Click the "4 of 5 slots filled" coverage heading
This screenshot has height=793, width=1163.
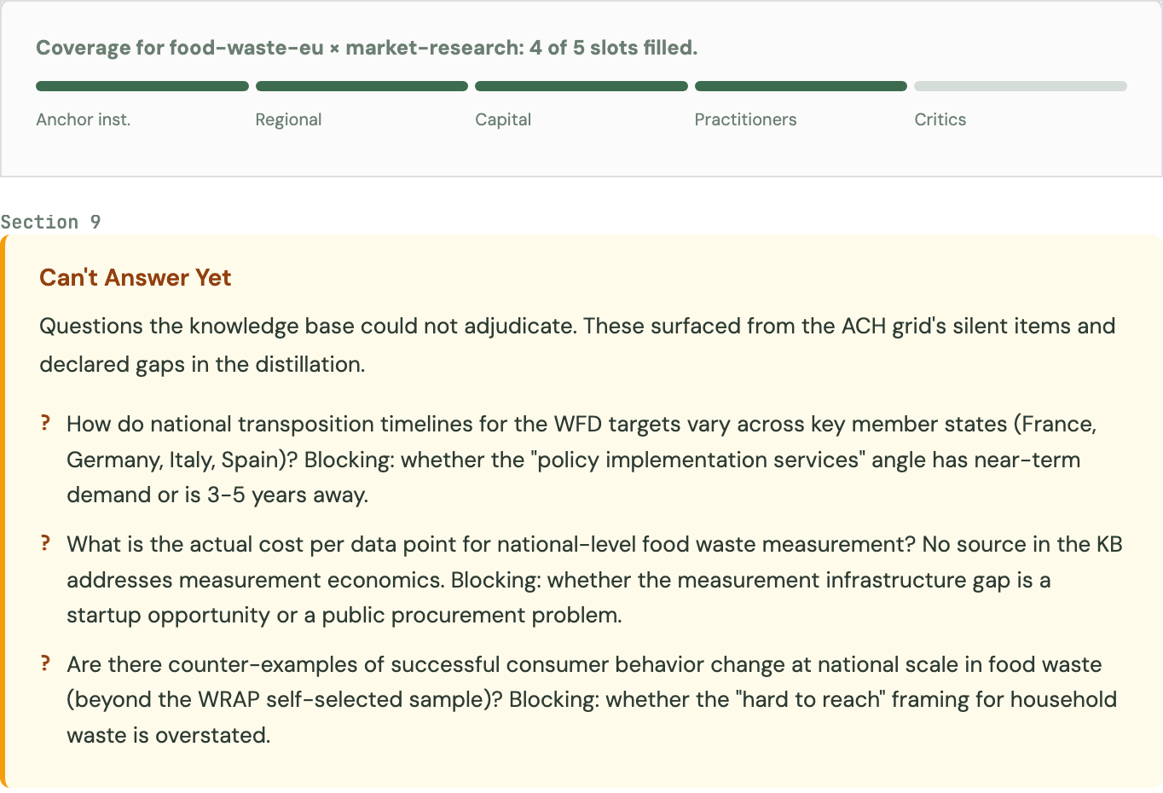click(x=367, y=48)
